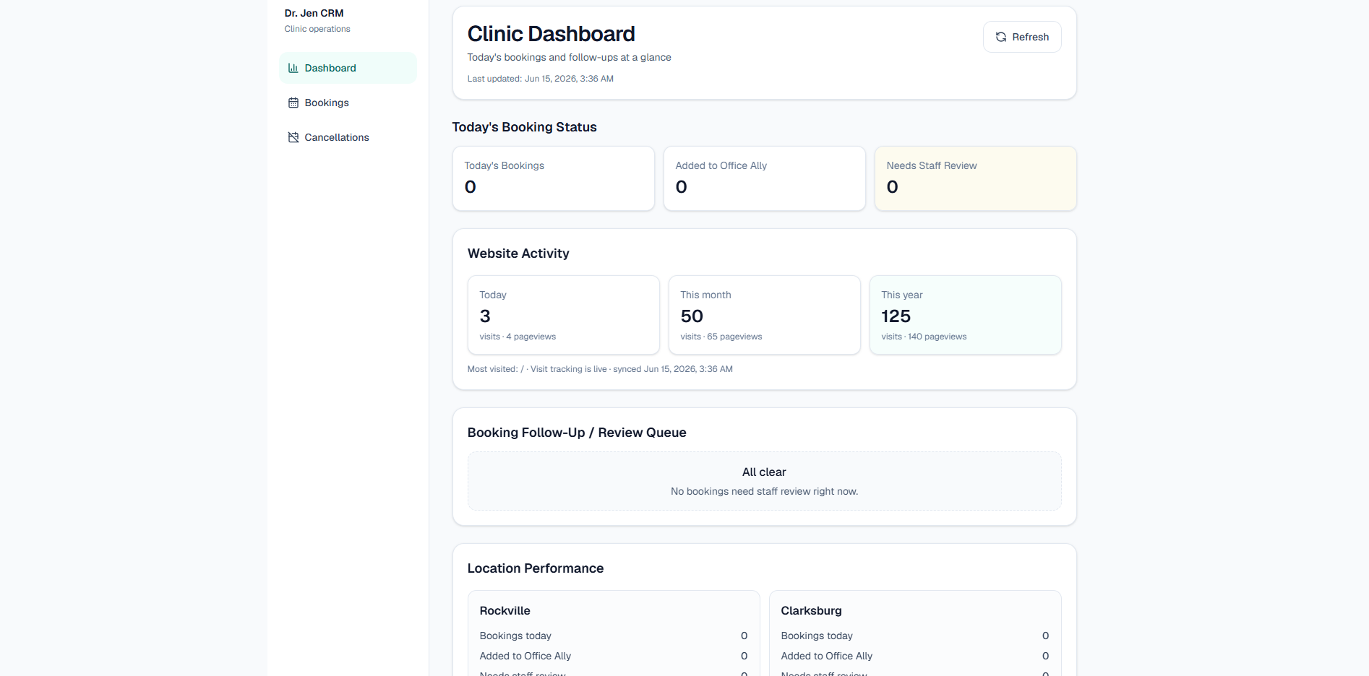
Task: Click Clarksburg's Bookings today row
Action: 915,636
